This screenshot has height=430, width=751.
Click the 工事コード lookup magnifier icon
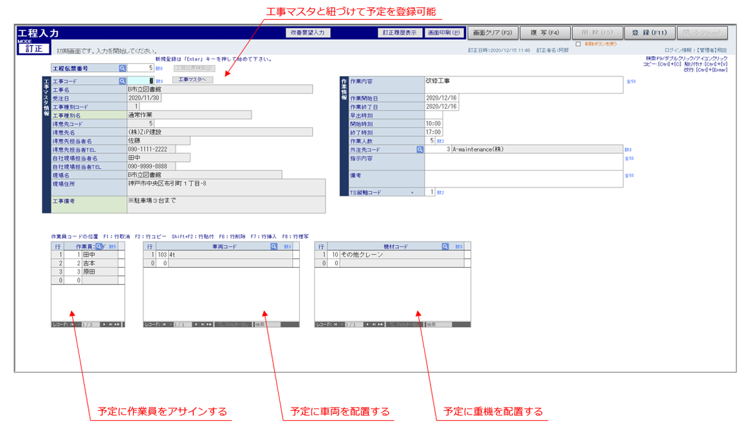pyautogui.click(x=122, y=81)
